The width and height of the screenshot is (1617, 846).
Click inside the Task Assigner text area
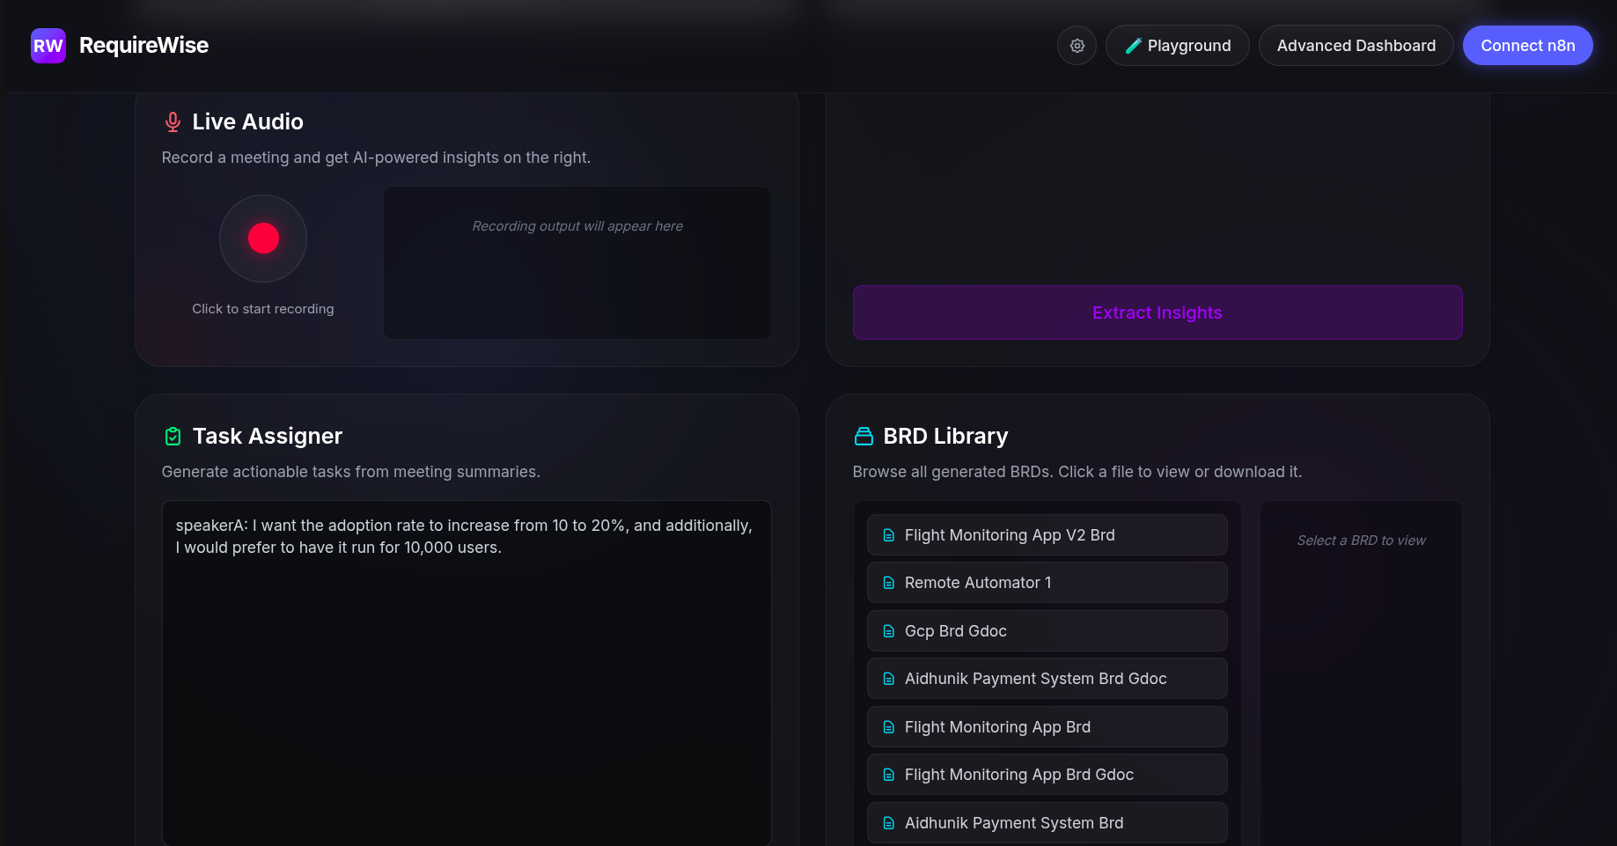pyautogui.click(x=467, y=687)
